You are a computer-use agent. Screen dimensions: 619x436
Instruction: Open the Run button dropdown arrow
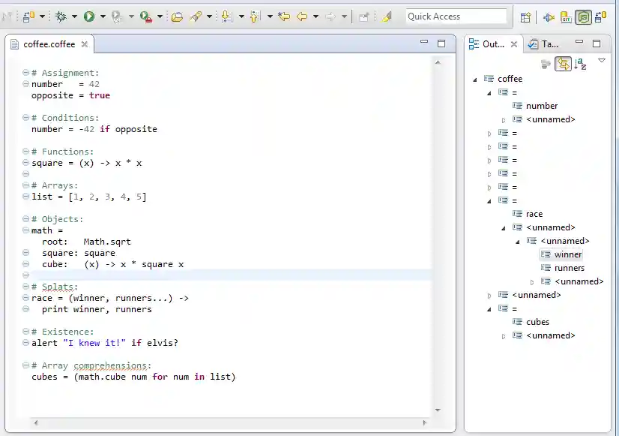point(103,17)
